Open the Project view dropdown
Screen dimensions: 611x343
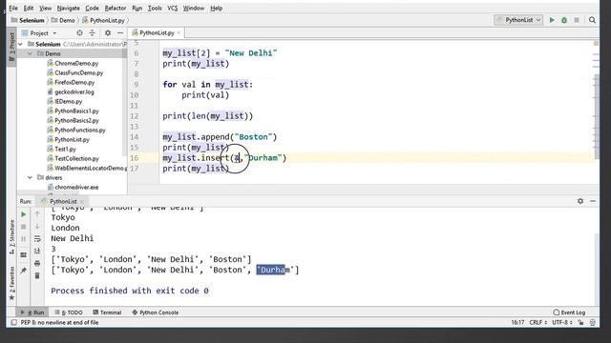pos(39,33)
